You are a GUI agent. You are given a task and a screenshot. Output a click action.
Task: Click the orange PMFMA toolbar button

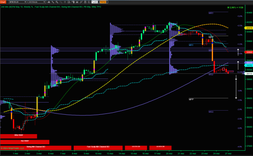(103, 2)
